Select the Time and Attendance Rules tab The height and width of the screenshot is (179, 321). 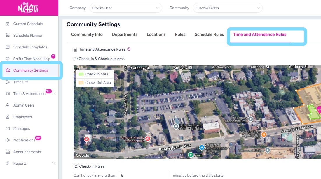click(260, 35)
